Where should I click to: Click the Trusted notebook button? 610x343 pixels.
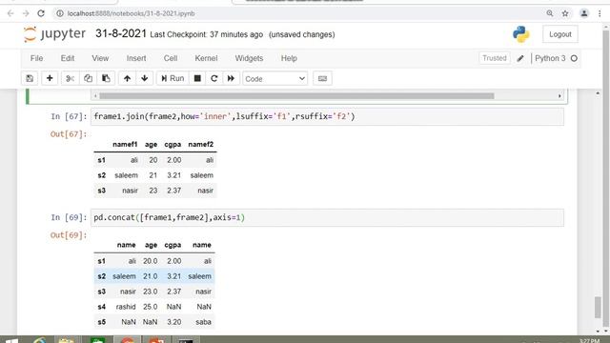(495, 58)
